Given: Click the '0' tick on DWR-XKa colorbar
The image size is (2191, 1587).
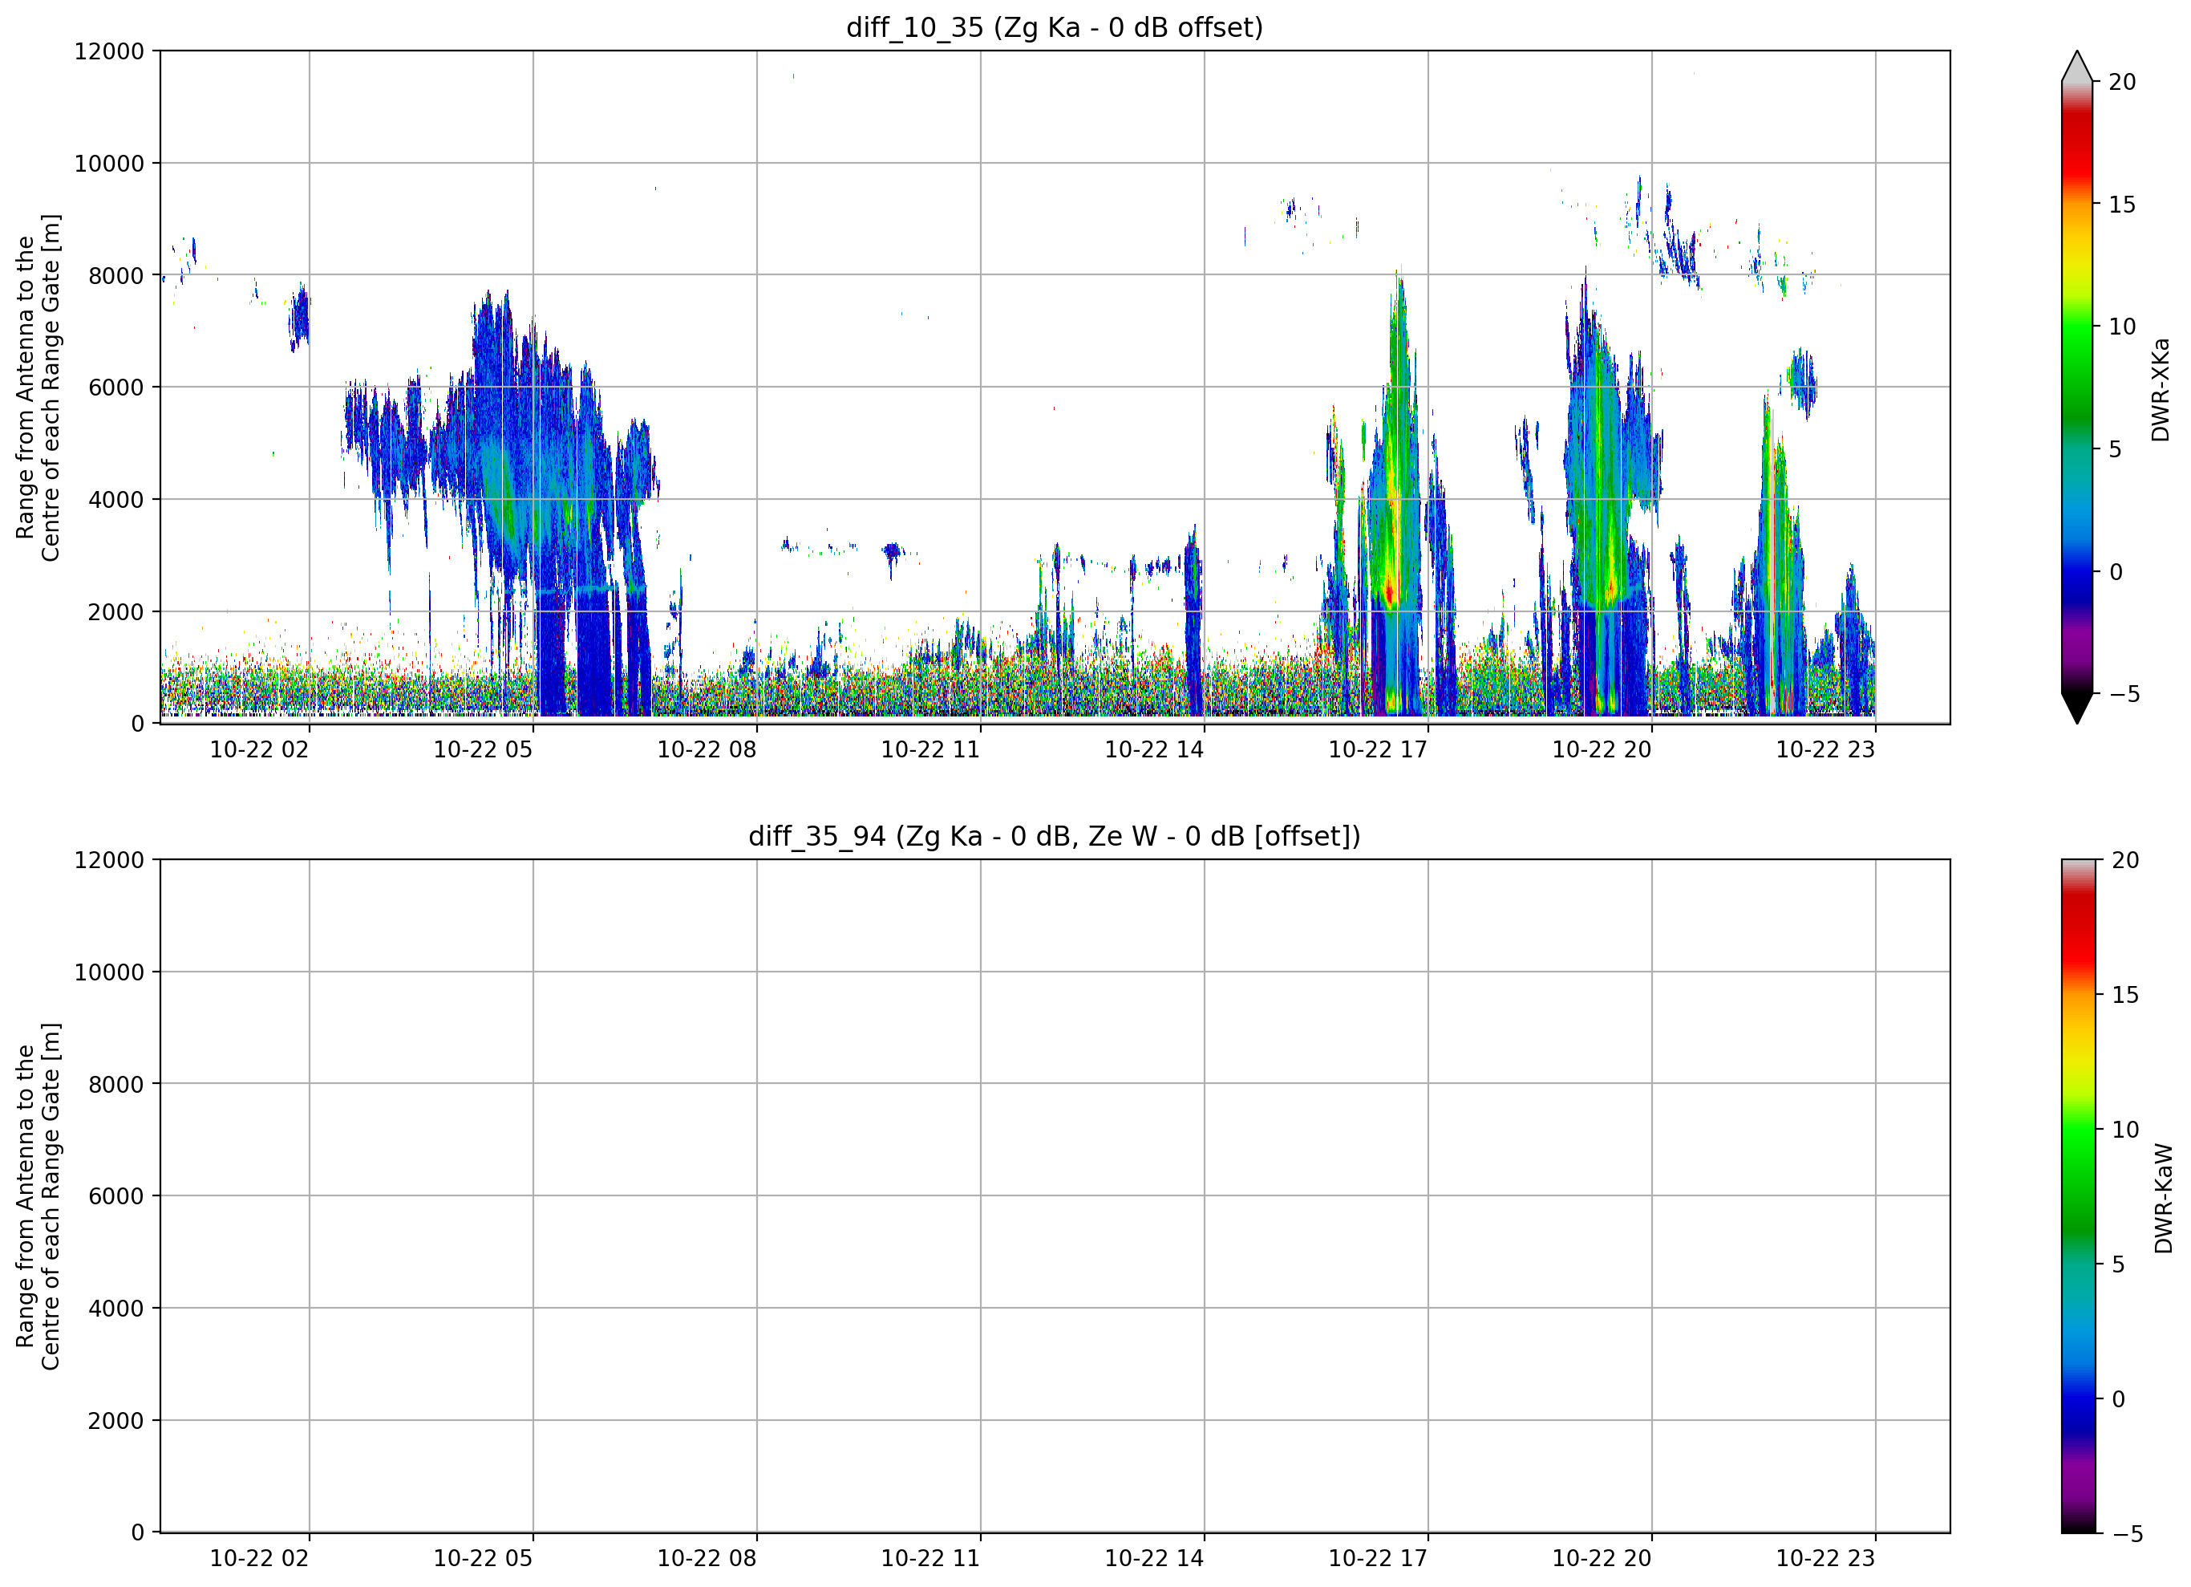Looking at the screenshot, I should (x=2116, y=573).
